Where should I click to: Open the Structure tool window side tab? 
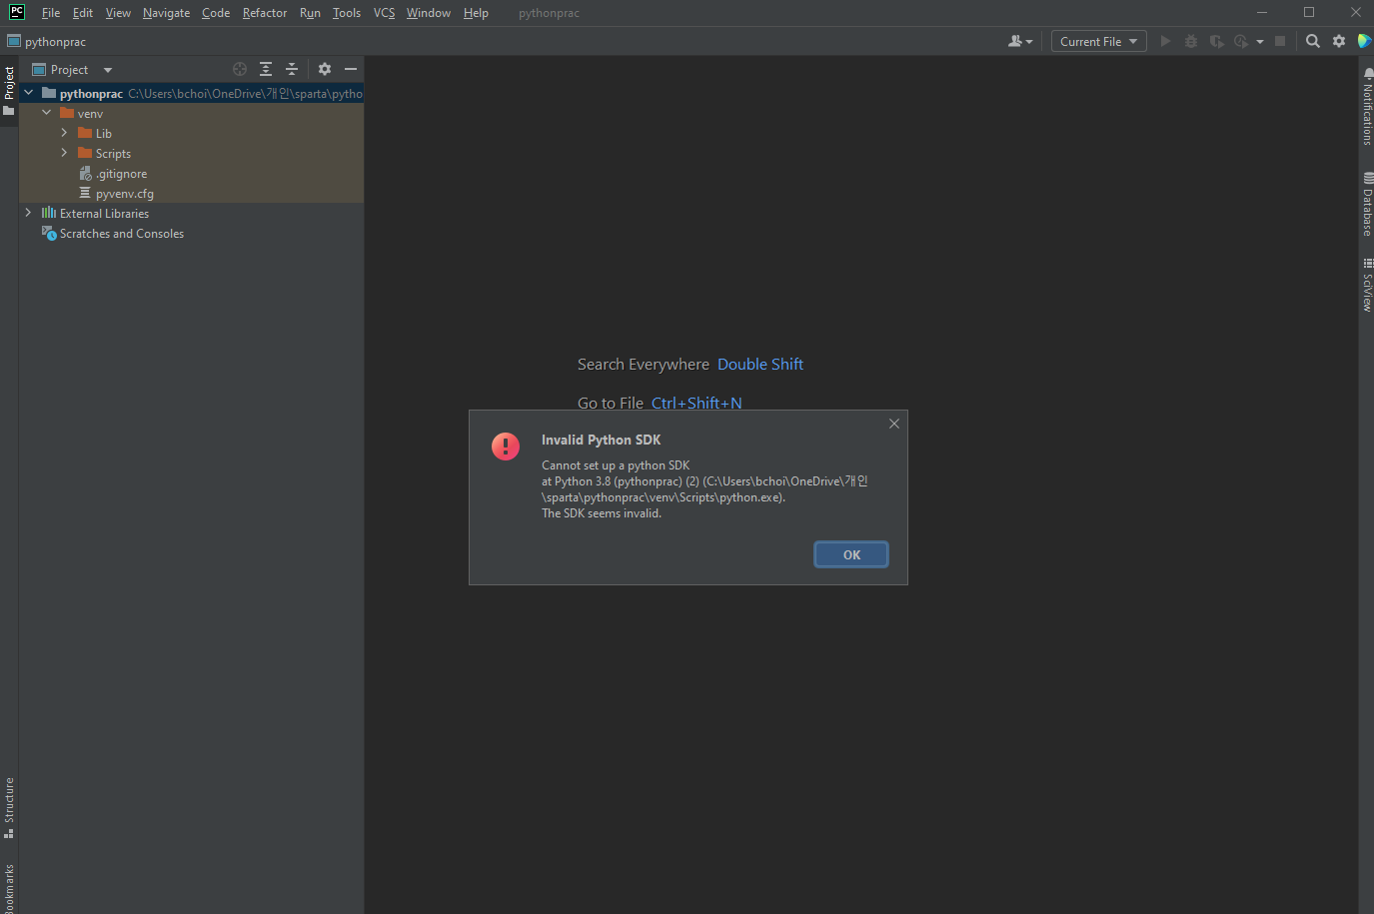pyautogui.click(x=9, y=807)
